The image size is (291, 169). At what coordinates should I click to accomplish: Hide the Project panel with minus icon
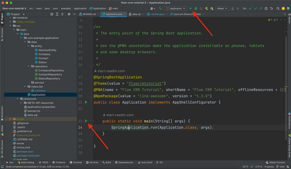[74, 14]
